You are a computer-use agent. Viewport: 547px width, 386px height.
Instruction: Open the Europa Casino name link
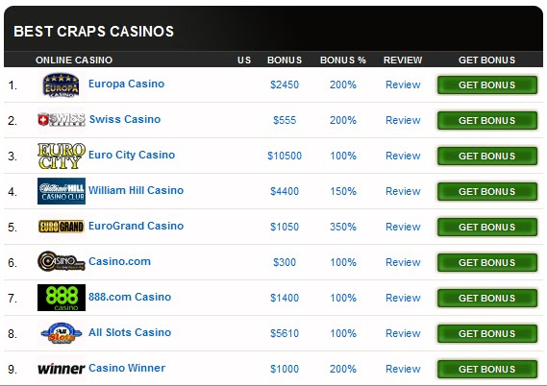pyautogui.click(x=126, y=84)
